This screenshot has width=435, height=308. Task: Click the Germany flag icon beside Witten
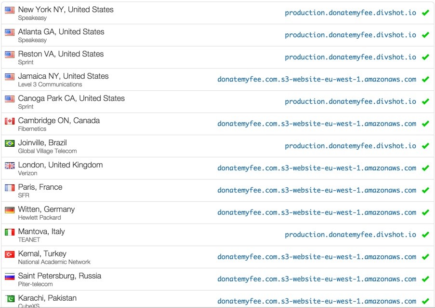click(x=10, y=210)
